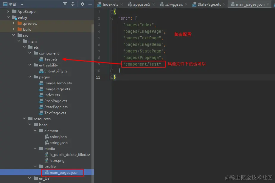
Task: Open string.json file icon in tree
Action: pyautogui.click(x=47, y=143)
